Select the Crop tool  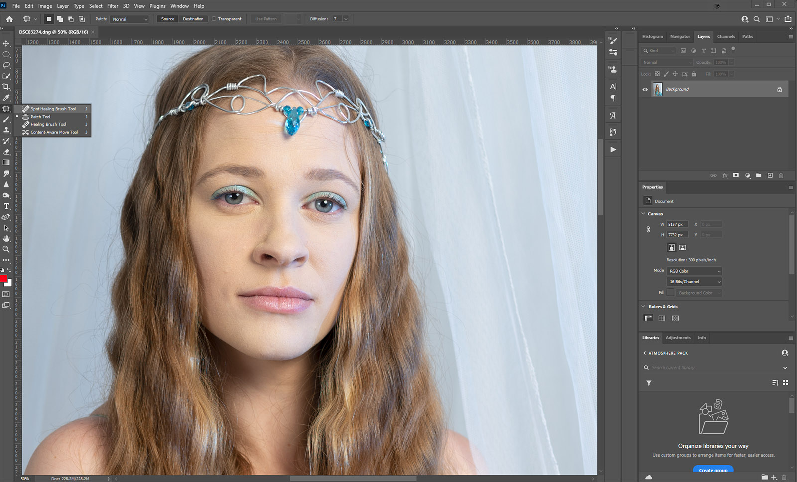6,87
